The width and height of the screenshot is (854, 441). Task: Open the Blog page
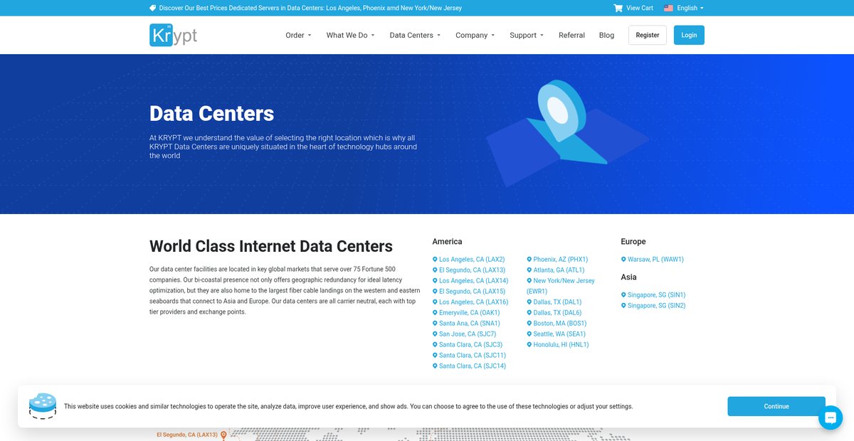pyautogui.click(x=606, y=35)
